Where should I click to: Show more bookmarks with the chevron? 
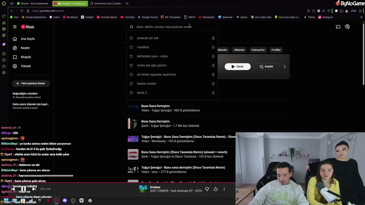pyautogui.click(x=361, y=17)
